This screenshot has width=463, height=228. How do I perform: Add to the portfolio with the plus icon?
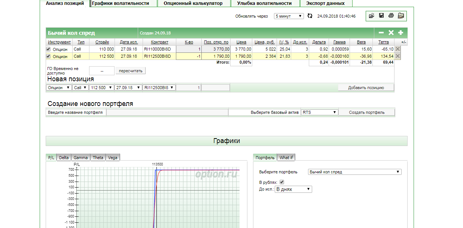coord(400,33)
